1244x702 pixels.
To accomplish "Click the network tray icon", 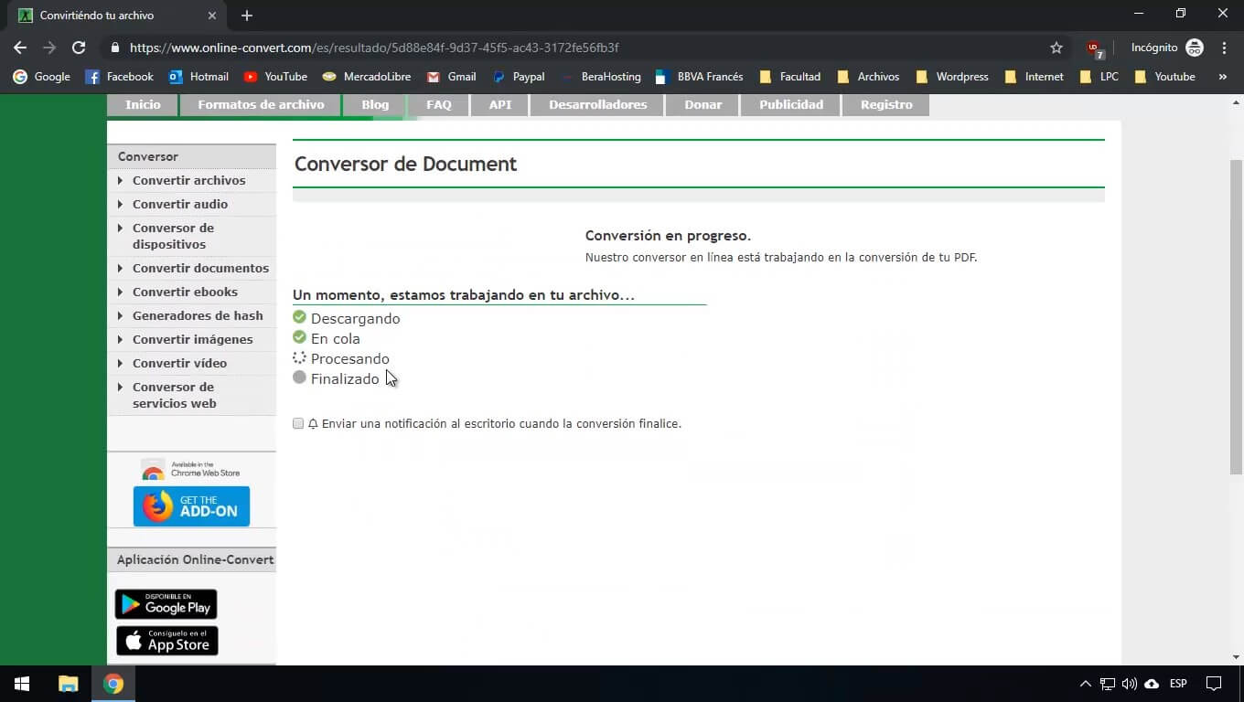I will click(x=1108, y=684).
